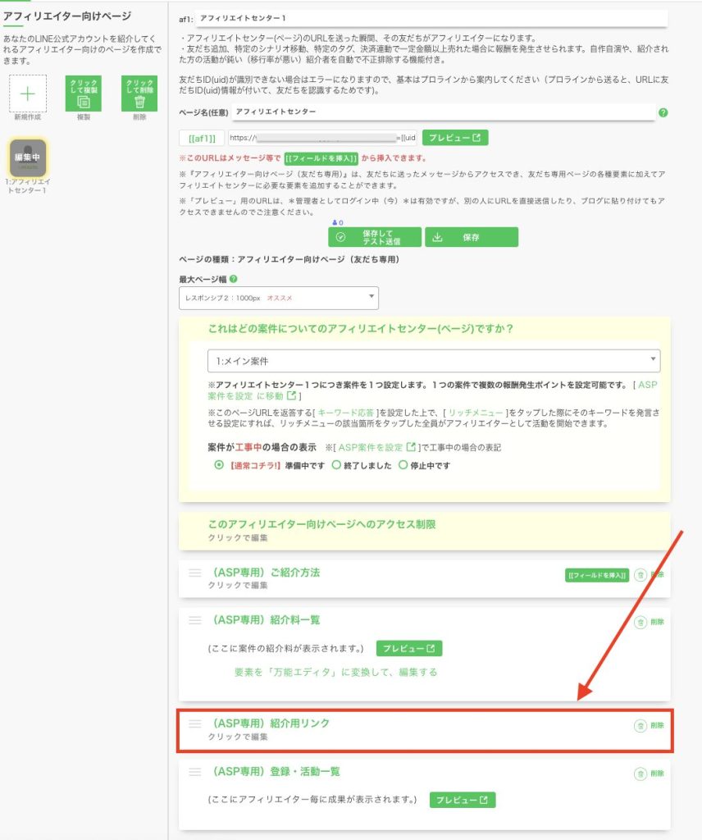Viewport: 702px width, 840px height.
Task: Click the green help icon beside ページ名
Action: (x=663, y=112)
